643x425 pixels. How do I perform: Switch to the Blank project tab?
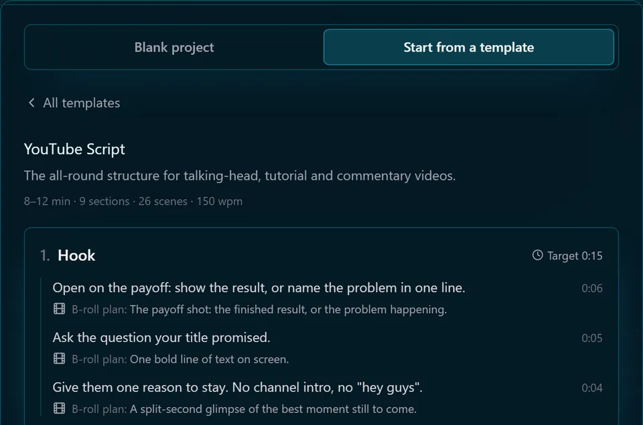tap(174, 47)
